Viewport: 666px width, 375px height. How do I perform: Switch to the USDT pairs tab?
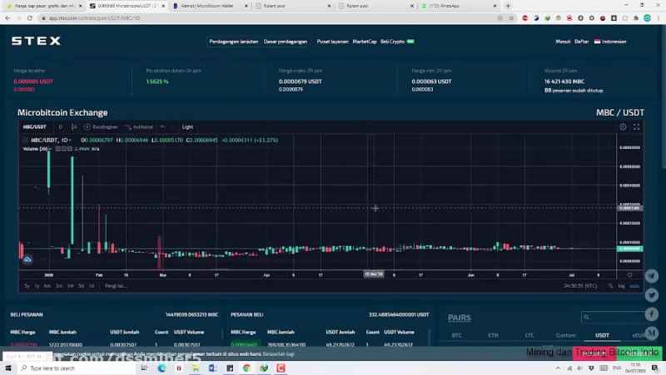point(602,335)
